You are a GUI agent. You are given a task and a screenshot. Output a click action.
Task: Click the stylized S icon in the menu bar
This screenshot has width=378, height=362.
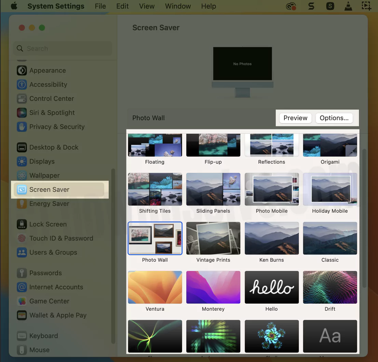tap(311, 6)
